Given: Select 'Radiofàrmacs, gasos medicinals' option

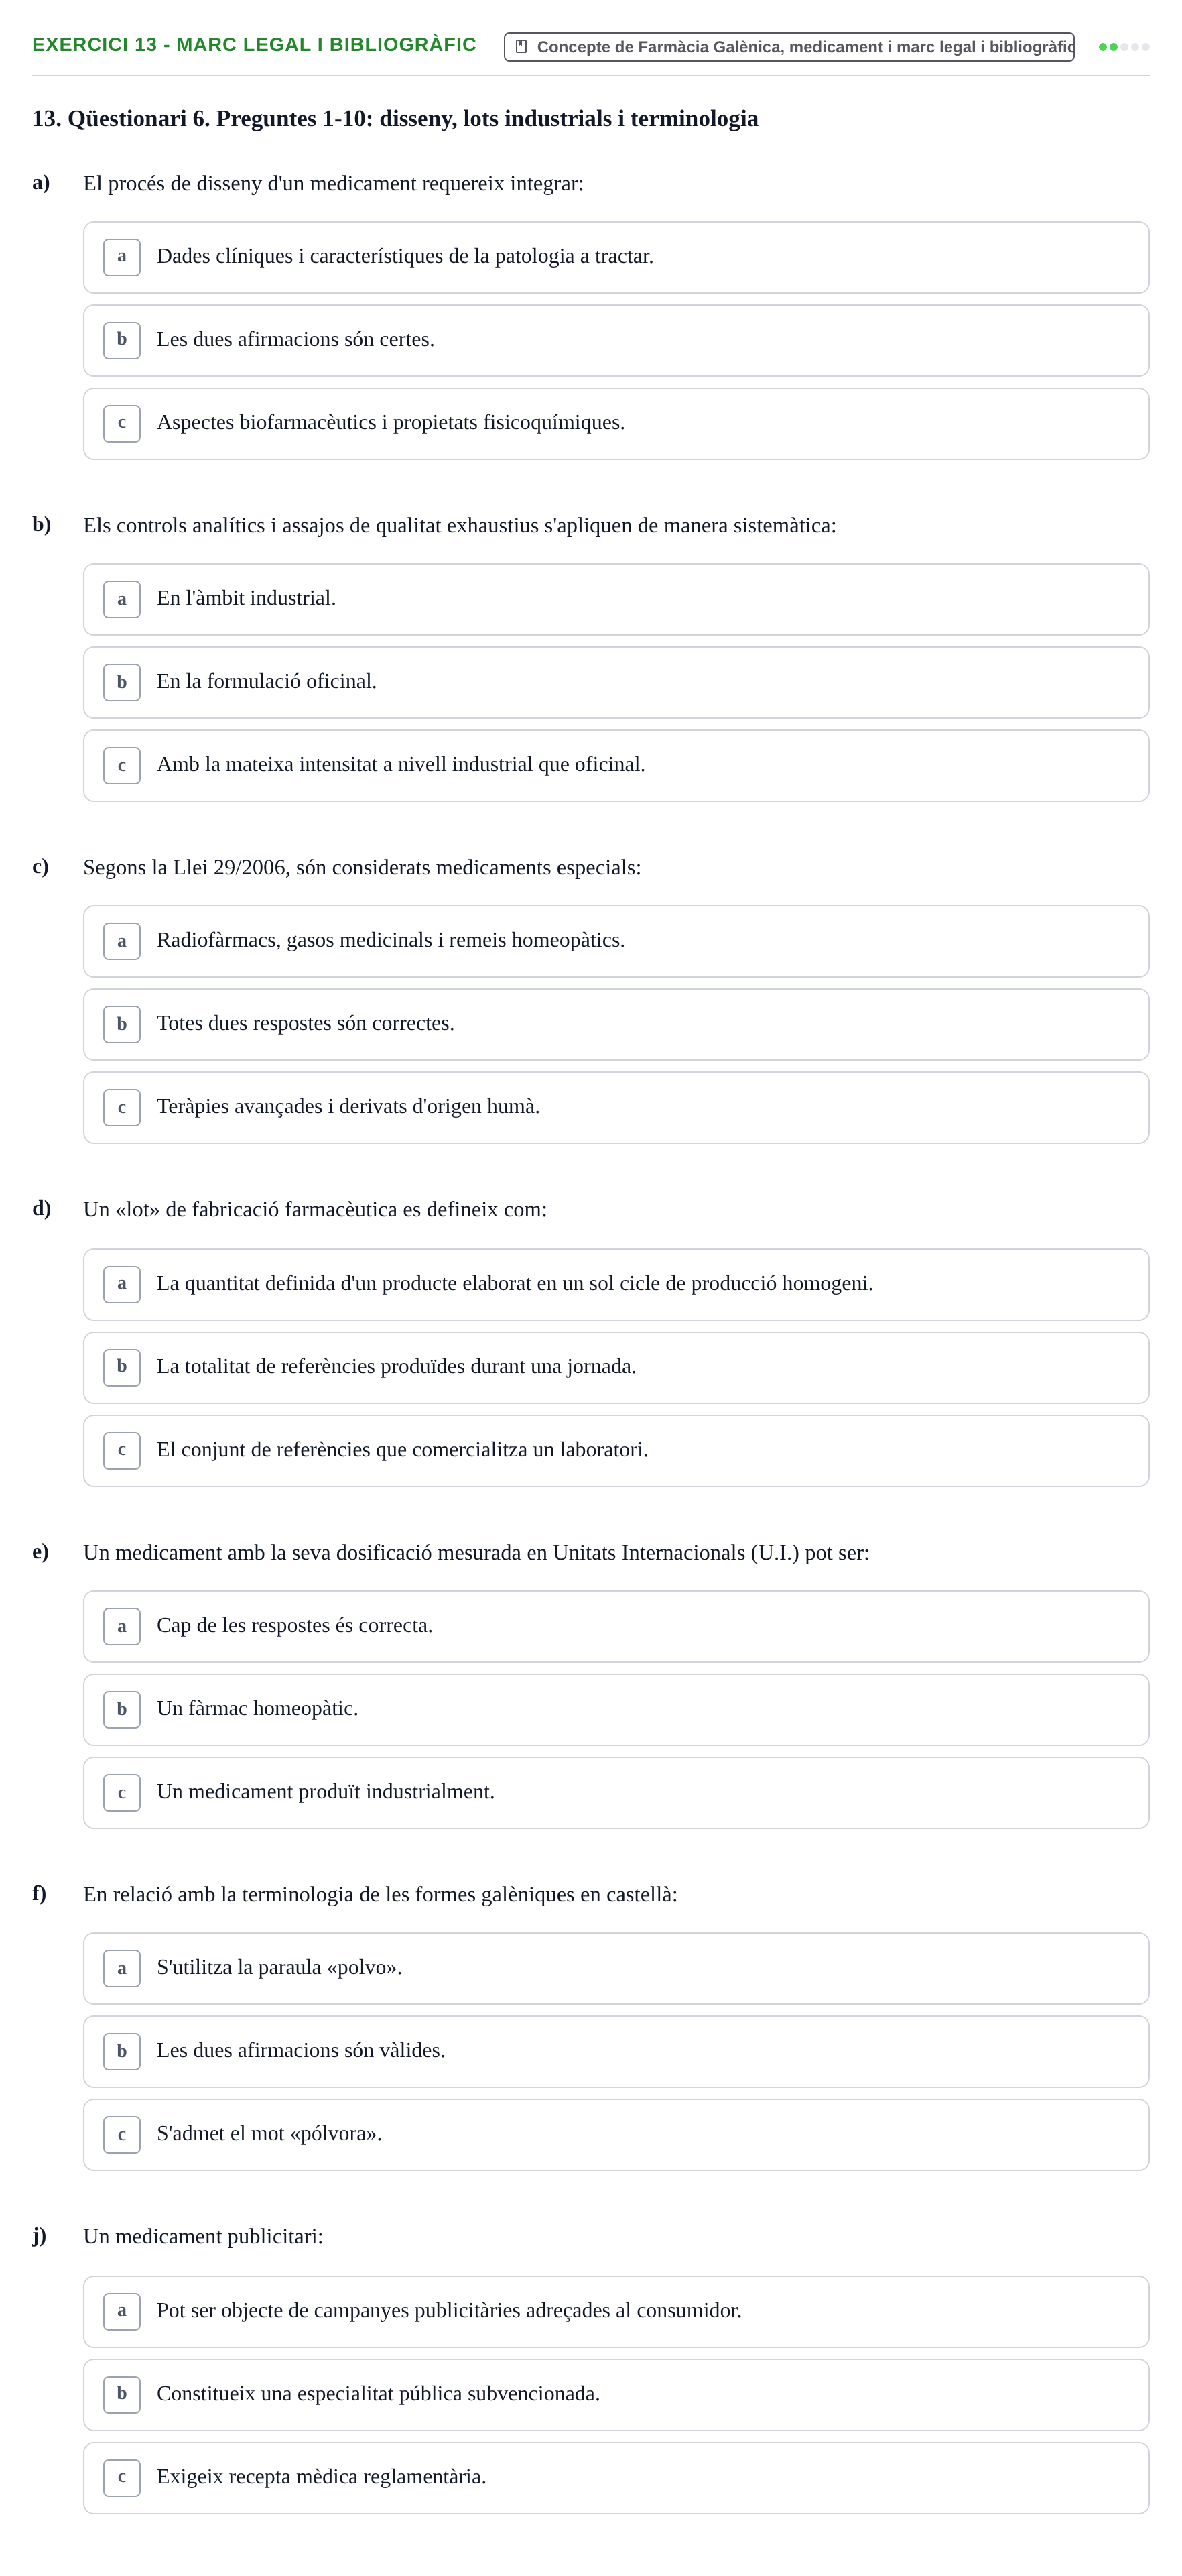Looking at the screenshot, I should pyautogui.click(x=616, y=941).
